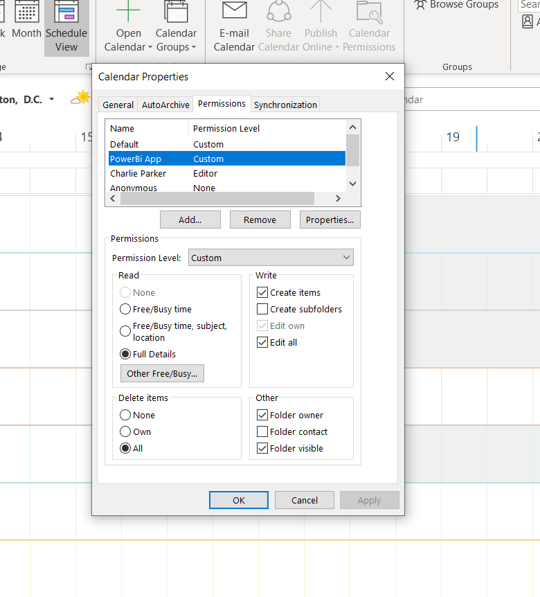Select Own under Delete items
Viewport: 540px width, 597px height.
135,431
